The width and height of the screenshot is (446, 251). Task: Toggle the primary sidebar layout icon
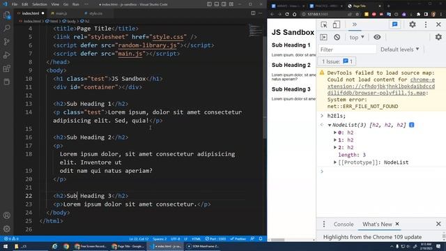[209, 4]
